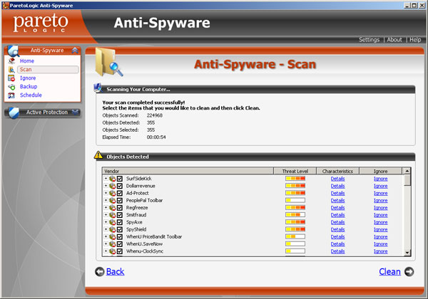Screen dimensions: 428x299
Task: Click the Schedule calendar icon in sidebar
Action: point(11,95)
